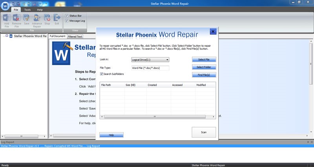
Task: Check the Stellar Phoenix Word Repair tree item box
Action: point(7,36)
